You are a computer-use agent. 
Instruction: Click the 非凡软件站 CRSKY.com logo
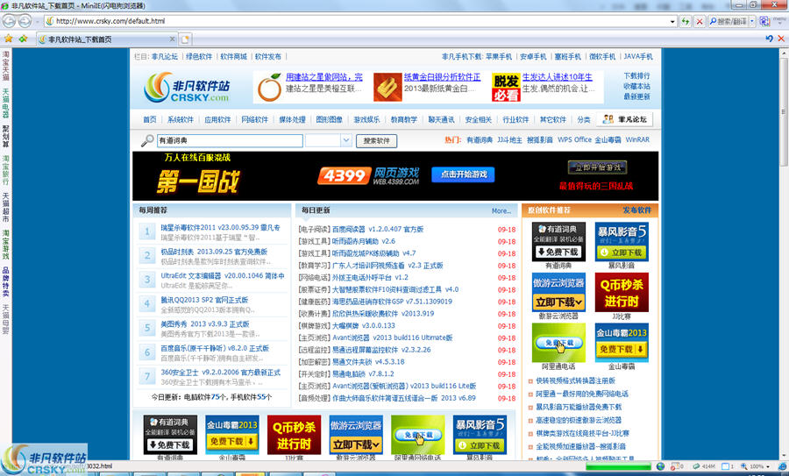pos(186,87)
